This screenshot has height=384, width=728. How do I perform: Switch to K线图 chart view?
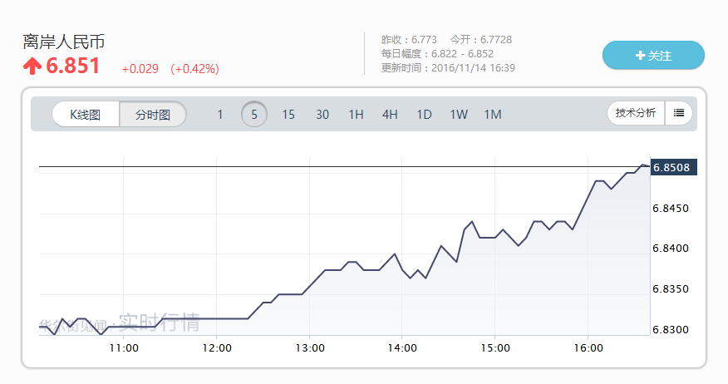85,115
